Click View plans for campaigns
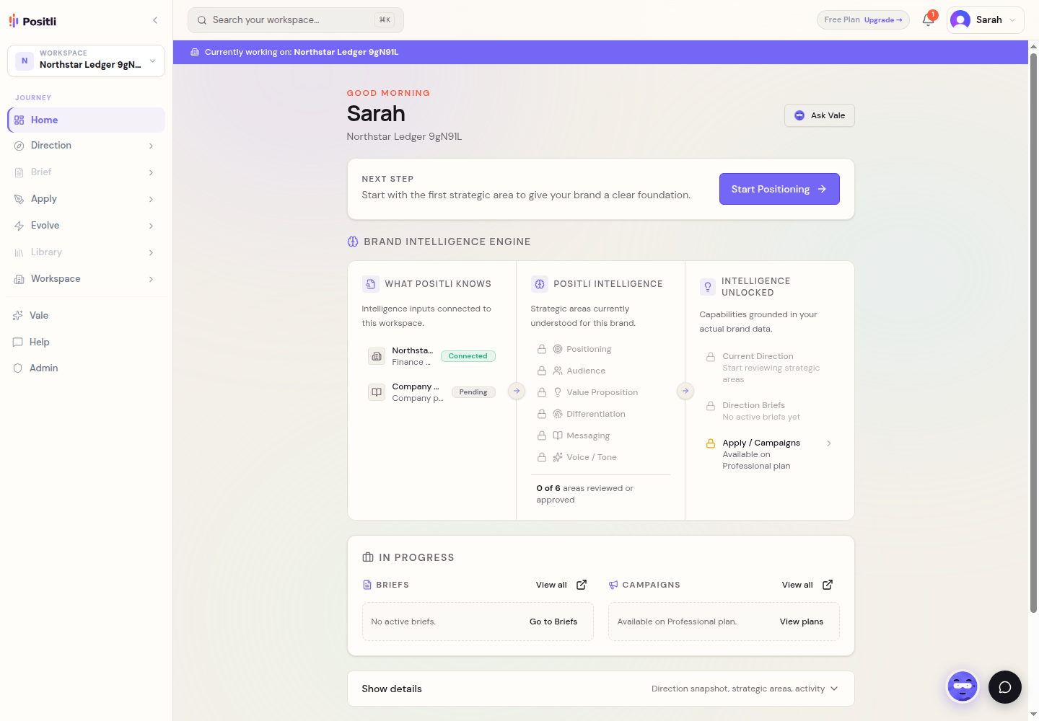The height and width of the screenshot is (721, 1039). [802, 622]
